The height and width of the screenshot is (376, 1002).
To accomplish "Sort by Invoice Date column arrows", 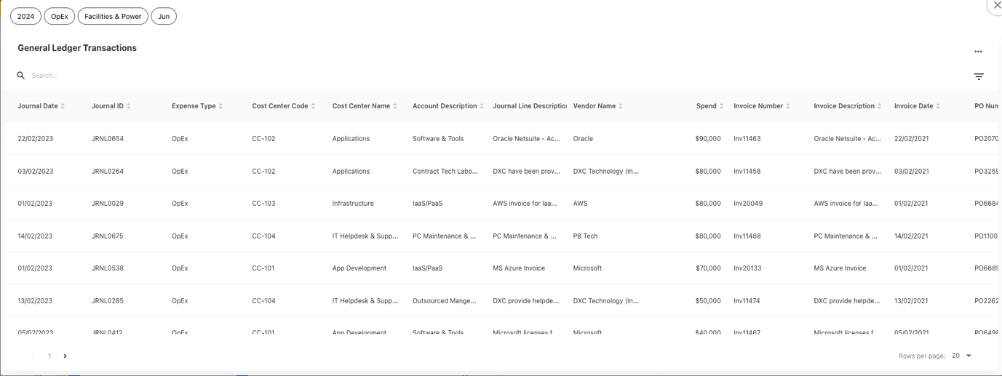I will point(938,106).
